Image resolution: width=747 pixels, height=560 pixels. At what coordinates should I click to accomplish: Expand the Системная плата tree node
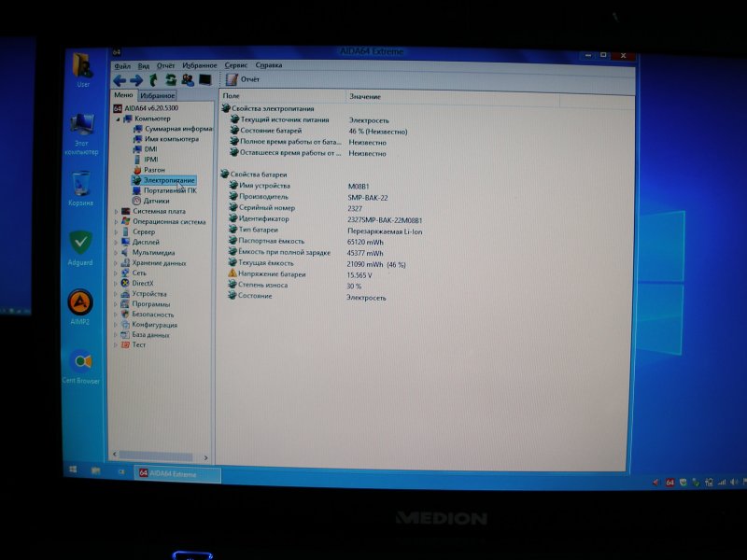click(x=114, y=210)
